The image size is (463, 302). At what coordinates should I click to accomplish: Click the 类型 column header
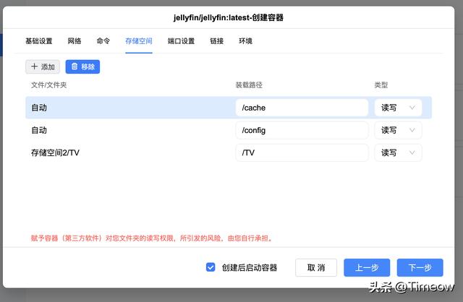(x=381, y=85)
